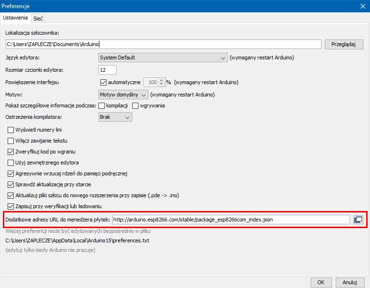This screenshot has height=288, width=370.
Task: Enable verbose output during wgrywania
Action: tap(135, 106)
